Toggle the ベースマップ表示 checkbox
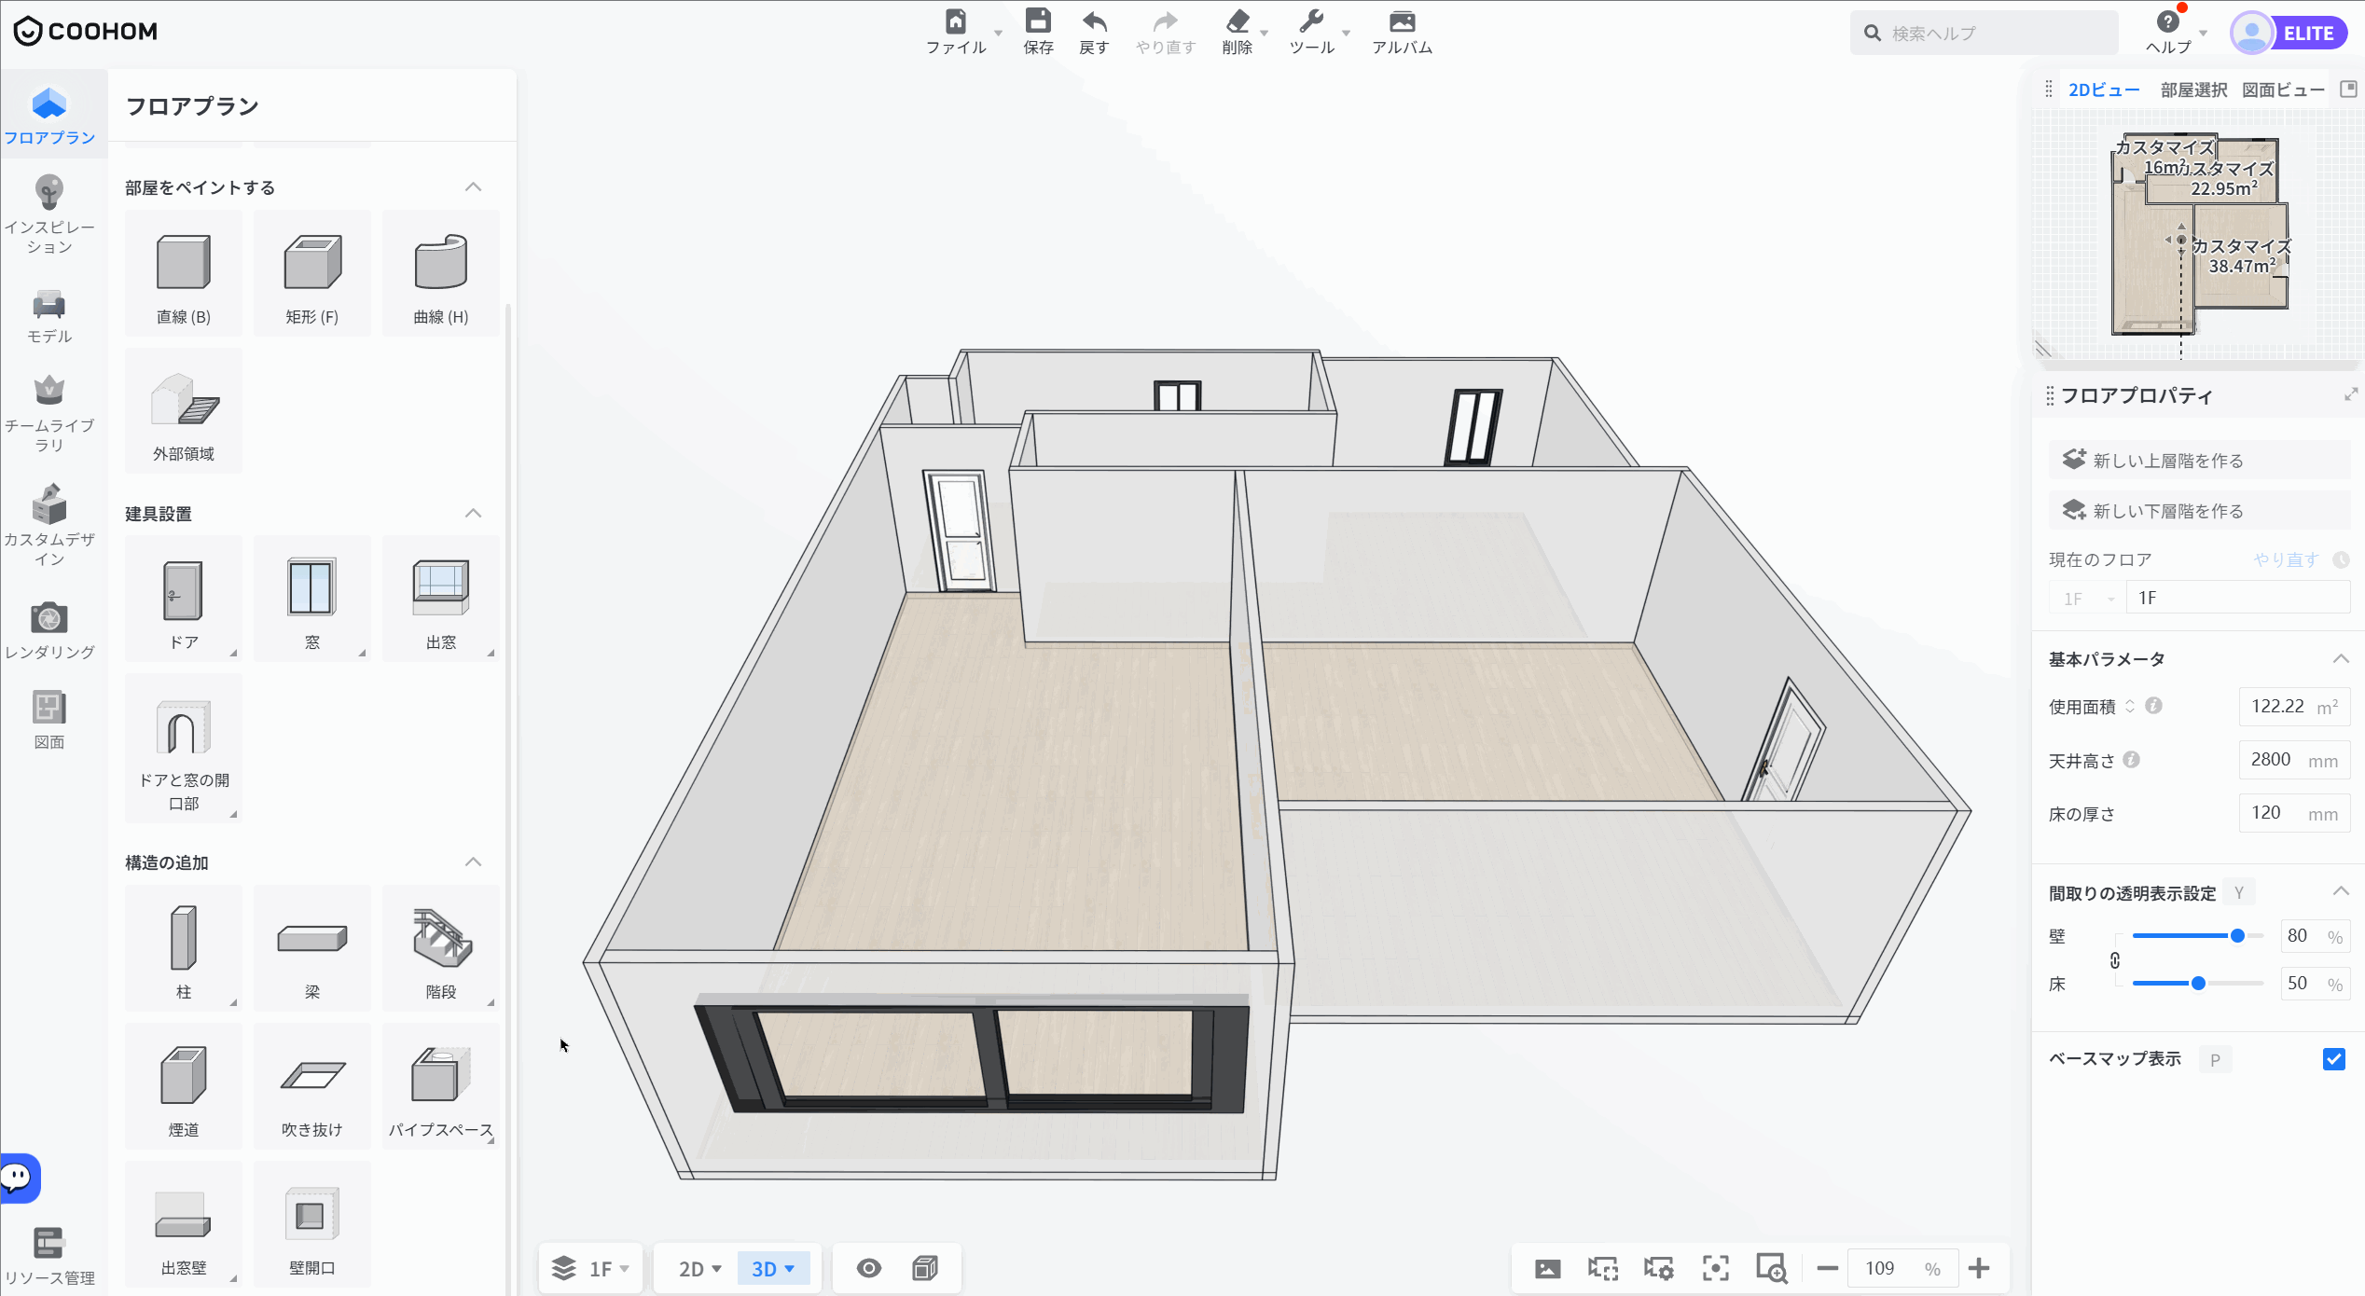 [x=2333, y=1059]
